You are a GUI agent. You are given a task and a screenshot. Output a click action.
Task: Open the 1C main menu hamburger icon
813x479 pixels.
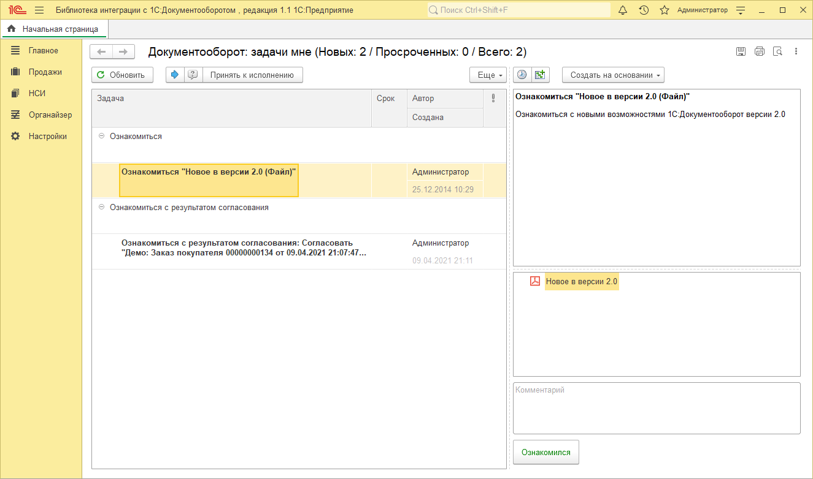(39, 10)
